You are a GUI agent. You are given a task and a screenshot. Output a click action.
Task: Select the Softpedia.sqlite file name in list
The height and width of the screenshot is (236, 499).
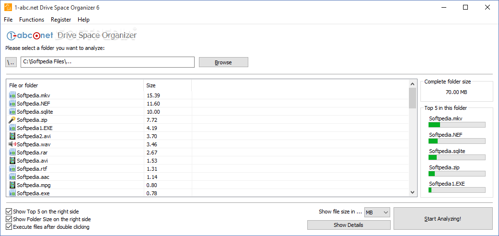coord(35,111)
